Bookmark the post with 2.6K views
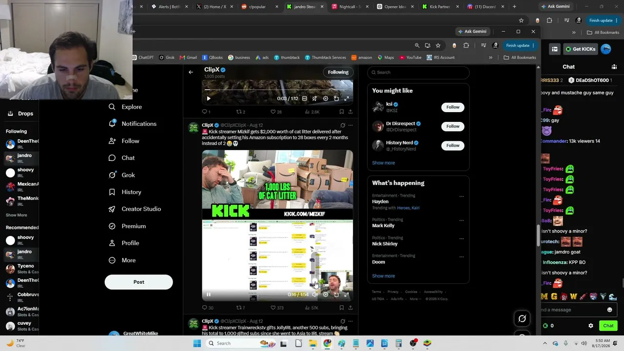This screenshot has width=624, height=351. [x=341, y=112]
